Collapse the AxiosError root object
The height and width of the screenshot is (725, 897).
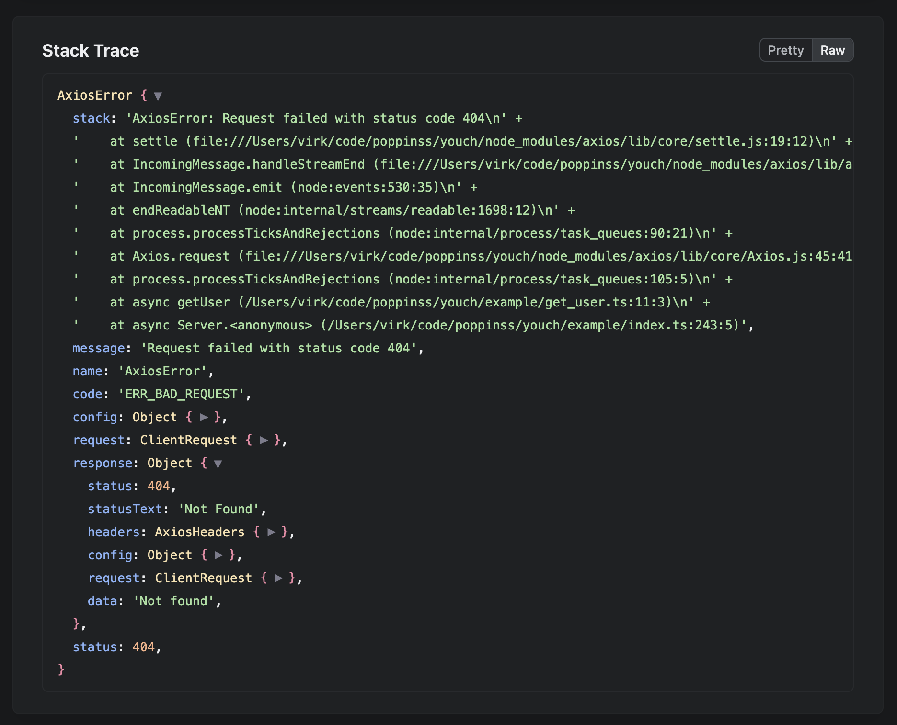(158, 96)
